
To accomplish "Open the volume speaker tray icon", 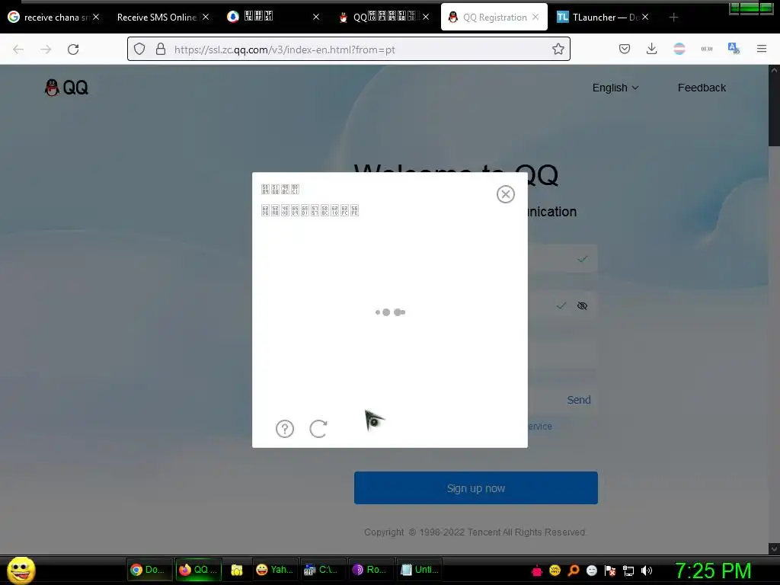I will coord(647,571).
